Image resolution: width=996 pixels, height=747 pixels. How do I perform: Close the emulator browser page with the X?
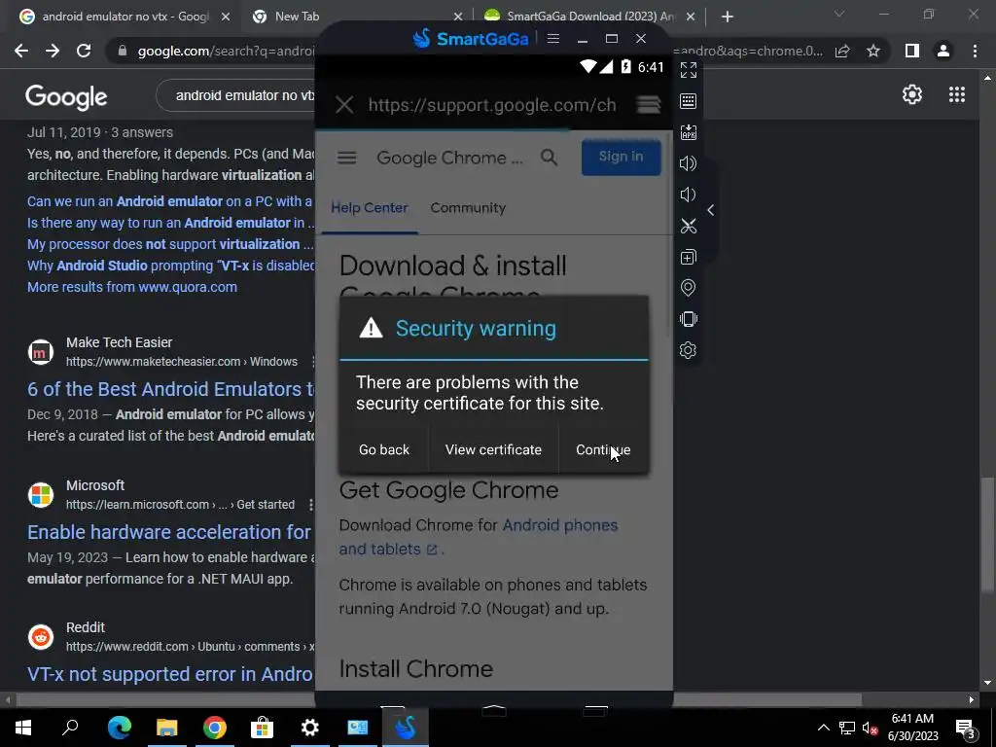344,105
